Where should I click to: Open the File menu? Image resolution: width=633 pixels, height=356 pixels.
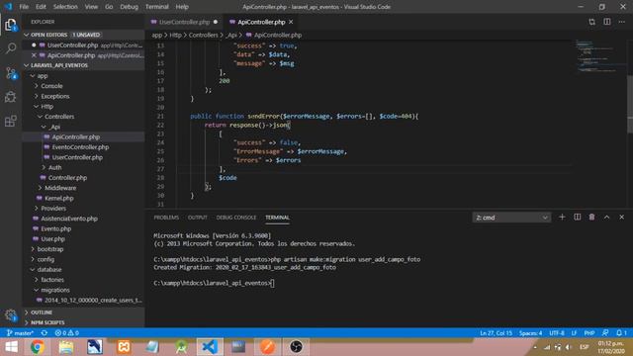[x=24, y=7]
